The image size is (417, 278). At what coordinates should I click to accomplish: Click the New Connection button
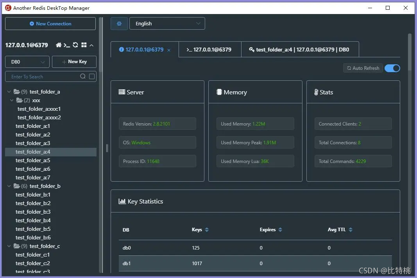click(50, 24)
